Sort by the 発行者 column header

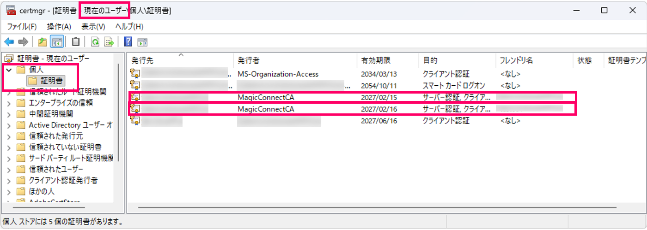tap(295, 60)
